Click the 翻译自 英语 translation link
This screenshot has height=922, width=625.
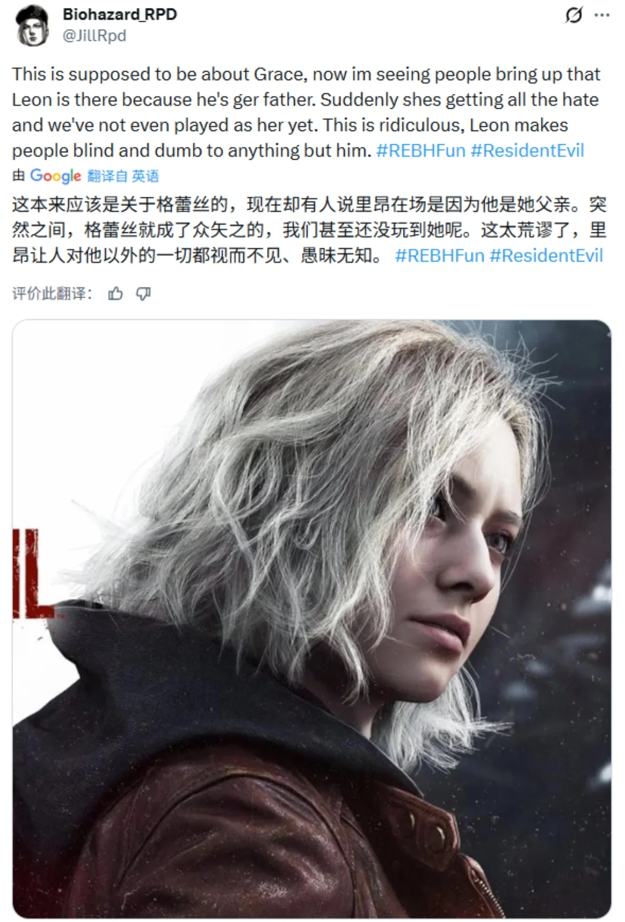(123, 176)
